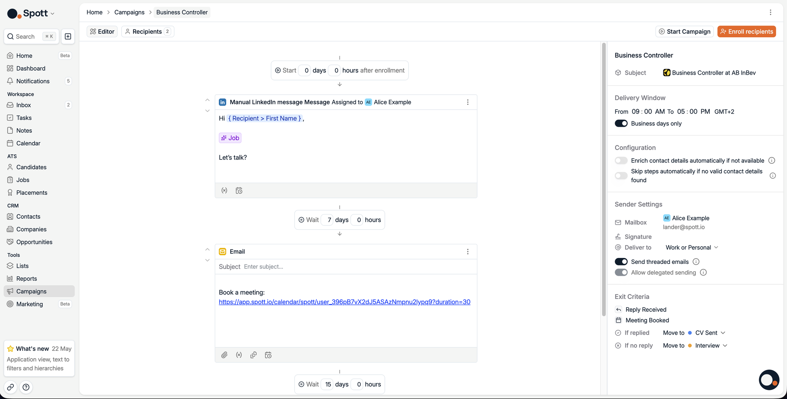Open Reports in sidebar
The height and width of the screenshot is (399, 787).
click(x=39, y=278)
